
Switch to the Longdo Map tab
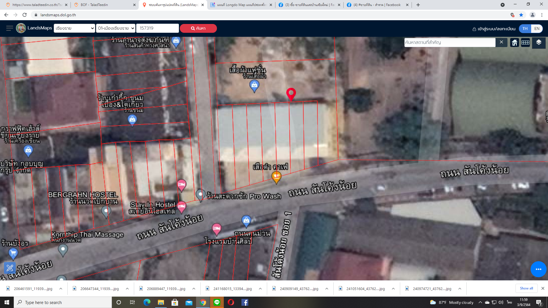[241, 5]
